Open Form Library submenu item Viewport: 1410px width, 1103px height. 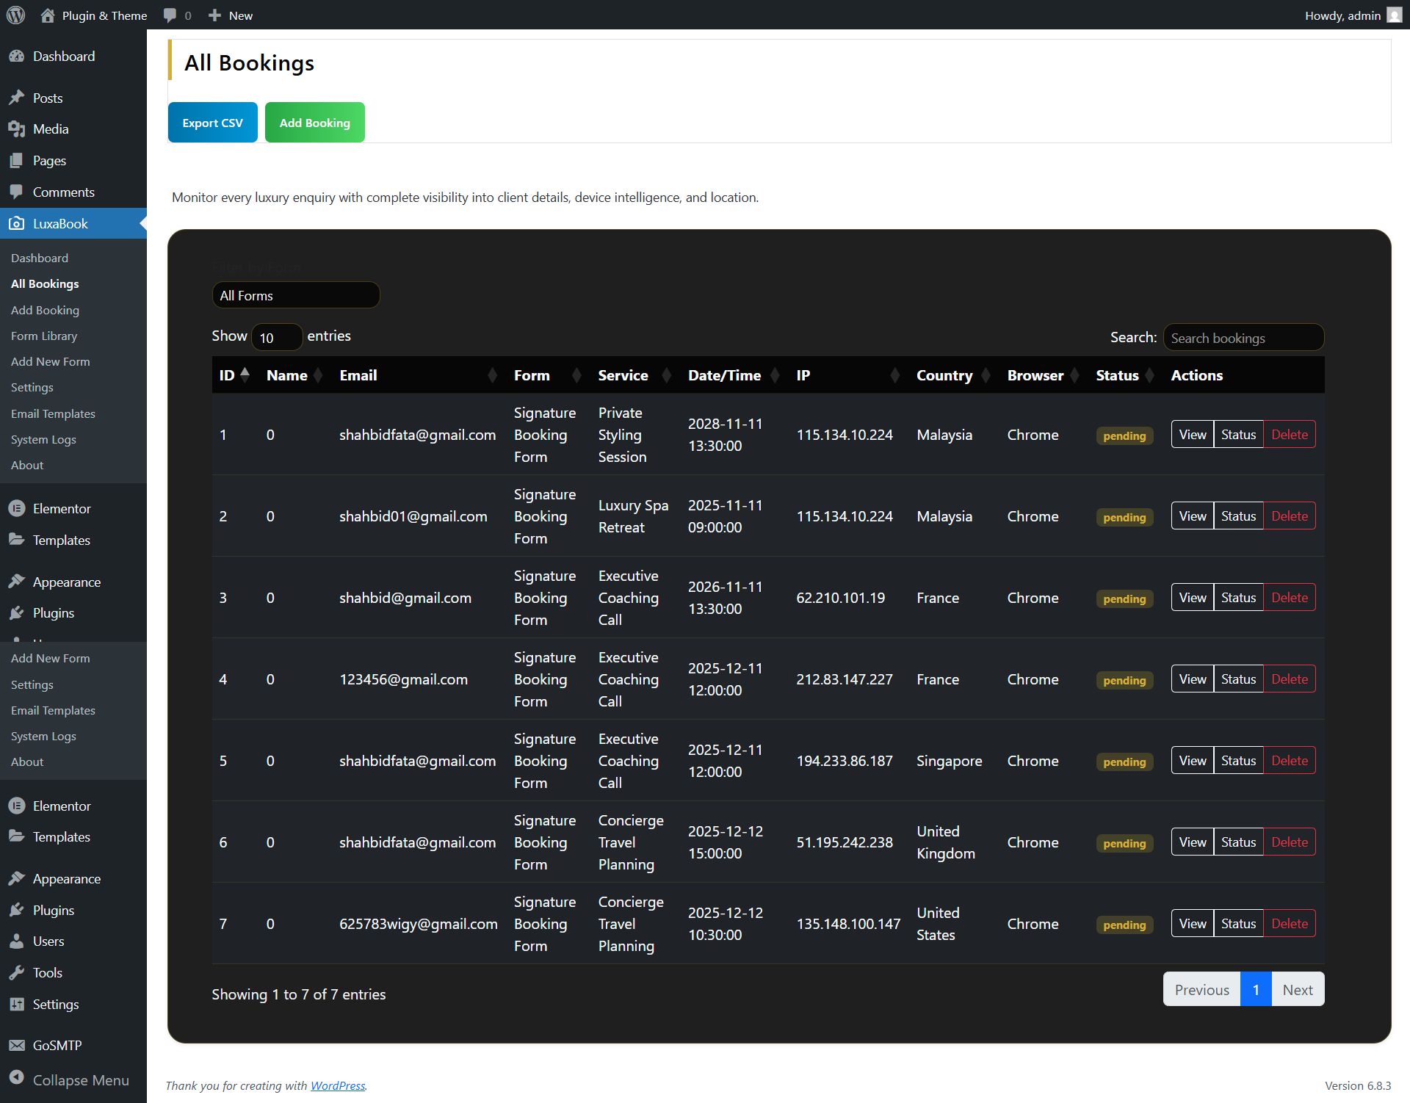(x=44, y=336)
